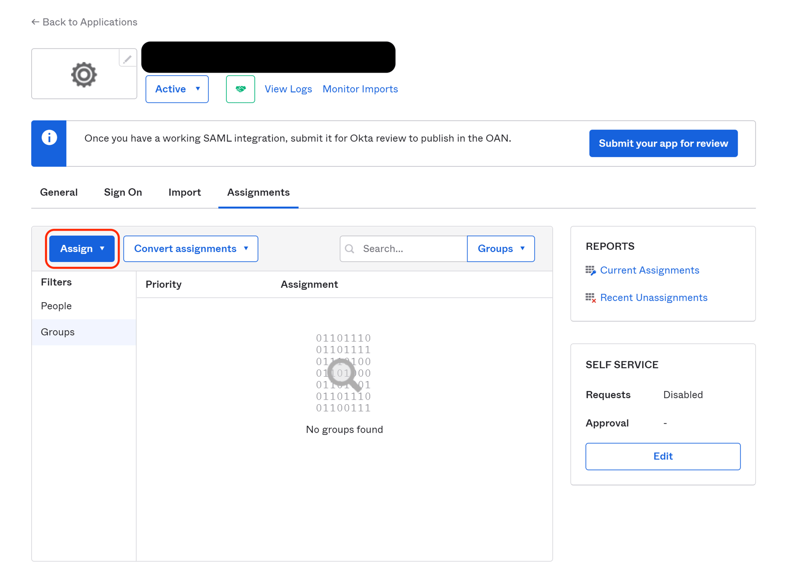Viewport: 801px width, 570px height.
Task: Click the Recent Unassignments report icon
Action: 590,297
